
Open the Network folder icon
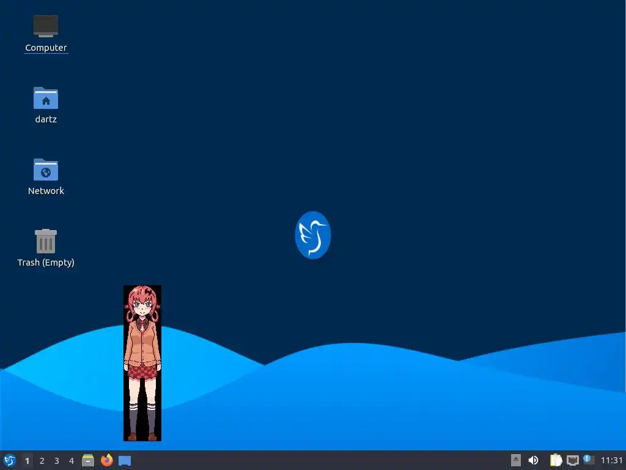(x=46, y=170)
